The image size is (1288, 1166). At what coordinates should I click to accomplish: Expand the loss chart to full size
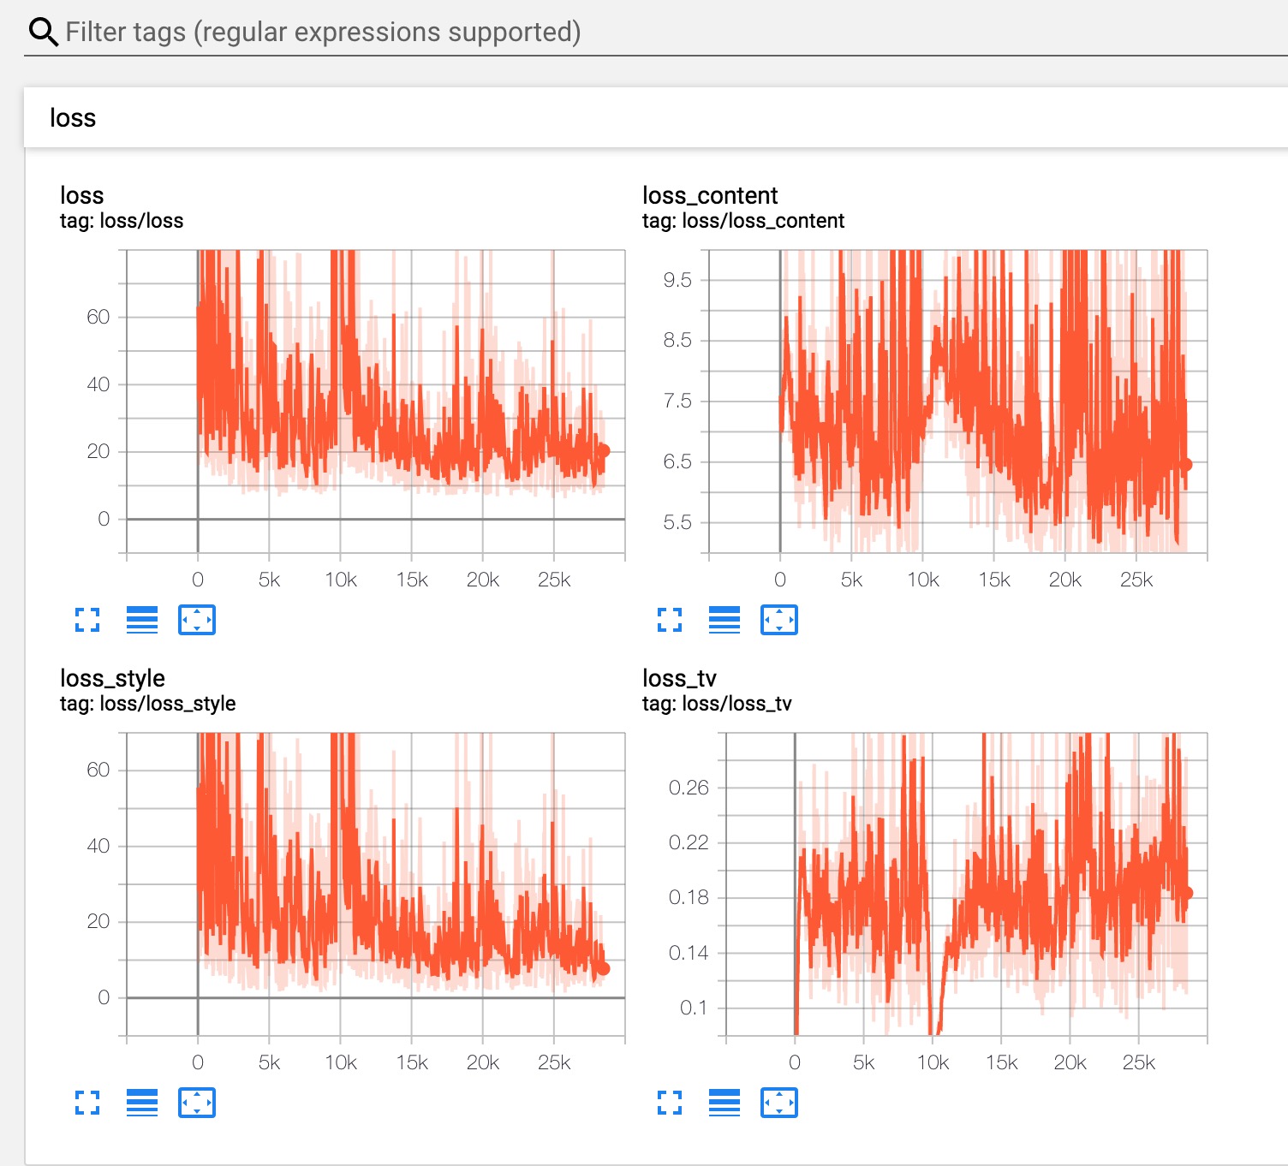[x=87, y=620]
